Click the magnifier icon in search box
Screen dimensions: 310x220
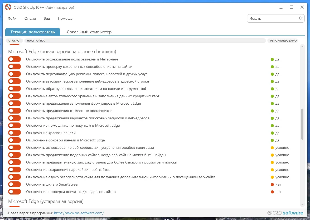(x=301, y=18)
